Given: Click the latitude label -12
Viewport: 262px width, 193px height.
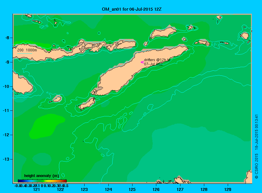Looking at the screenshot, I should coord(6,135).
